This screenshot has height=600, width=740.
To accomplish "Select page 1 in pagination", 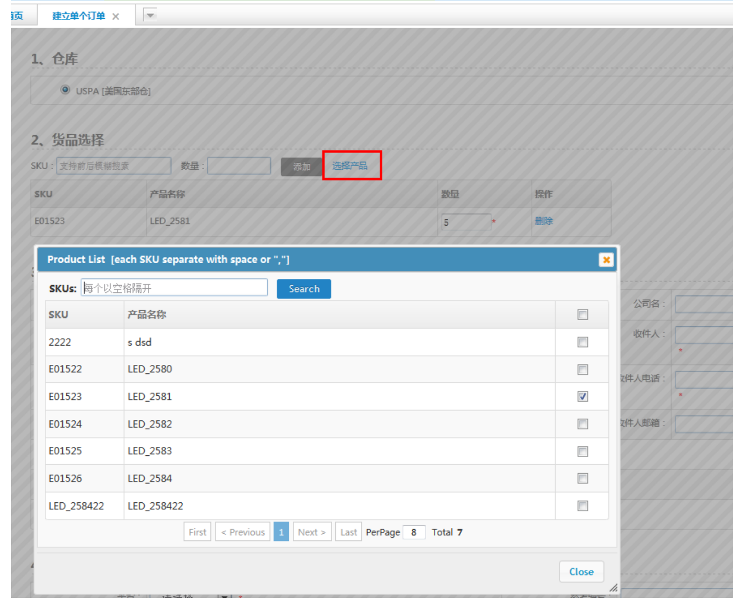I will coord(281,532).
